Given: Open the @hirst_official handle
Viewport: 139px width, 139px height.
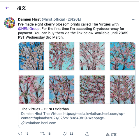Looking at the screenshot, I should [x=53, y=19].
